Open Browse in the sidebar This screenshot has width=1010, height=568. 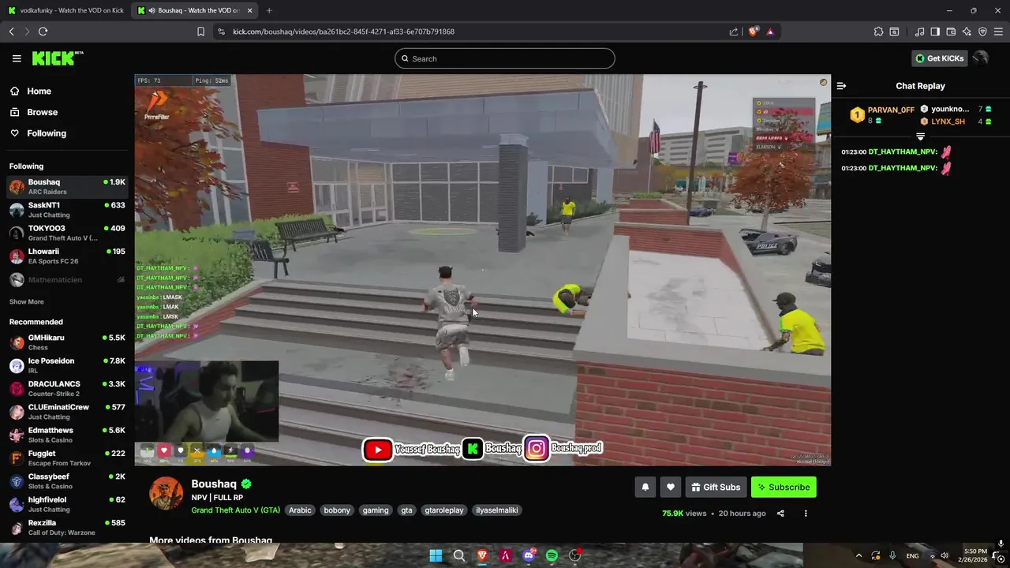point(42,112)
